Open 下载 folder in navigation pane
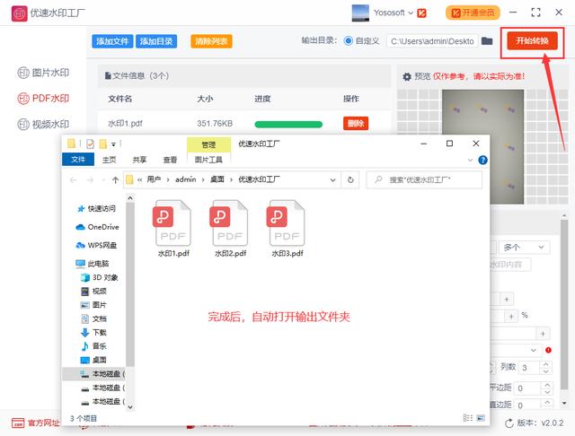575x436 pixels. pyautogui.click(x=93, y=333)
